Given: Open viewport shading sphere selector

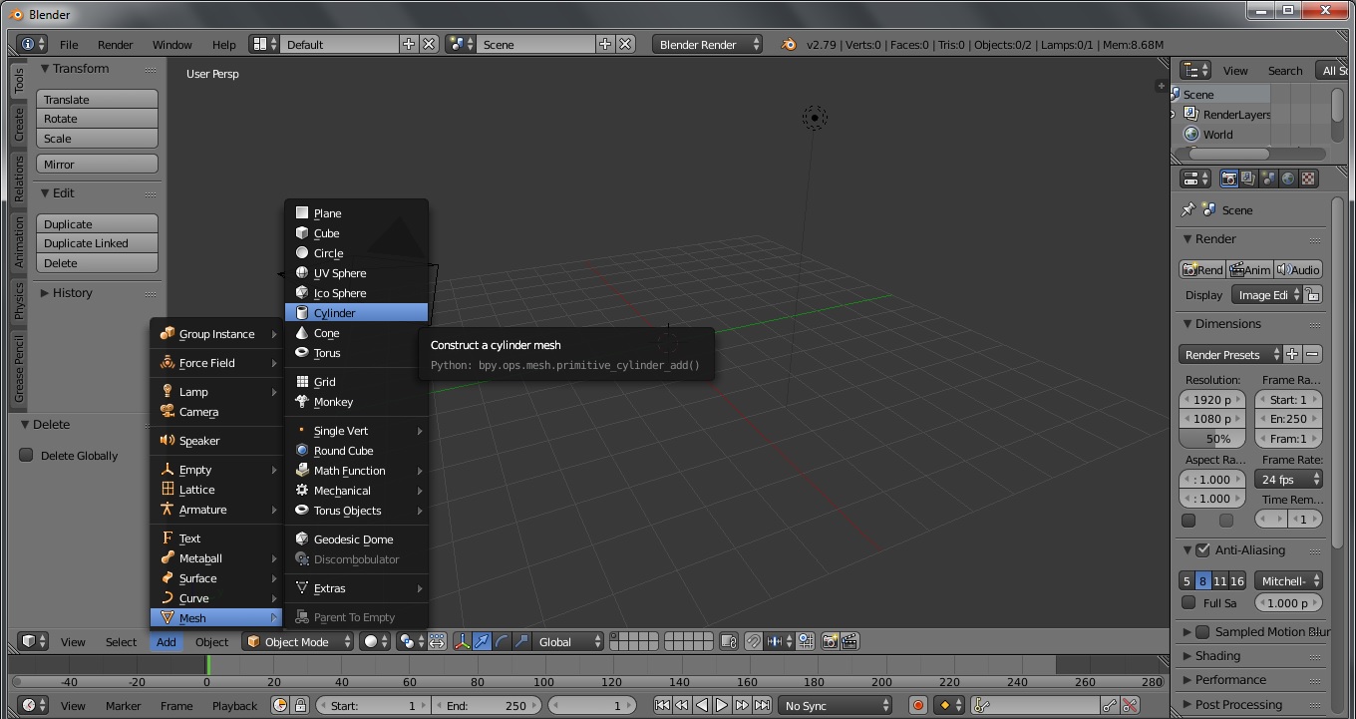Looking at the screenshot, I should tap(375, 641).
